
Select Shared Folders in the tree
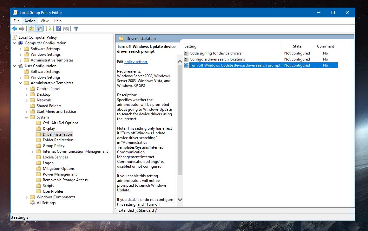point(49,106)
